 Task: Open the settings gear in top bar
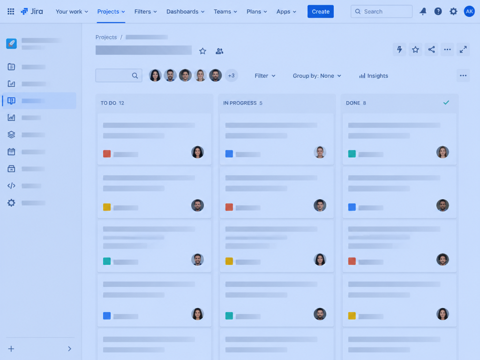(453, 12)
